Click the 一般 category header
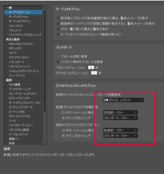 tap(9, 8)
